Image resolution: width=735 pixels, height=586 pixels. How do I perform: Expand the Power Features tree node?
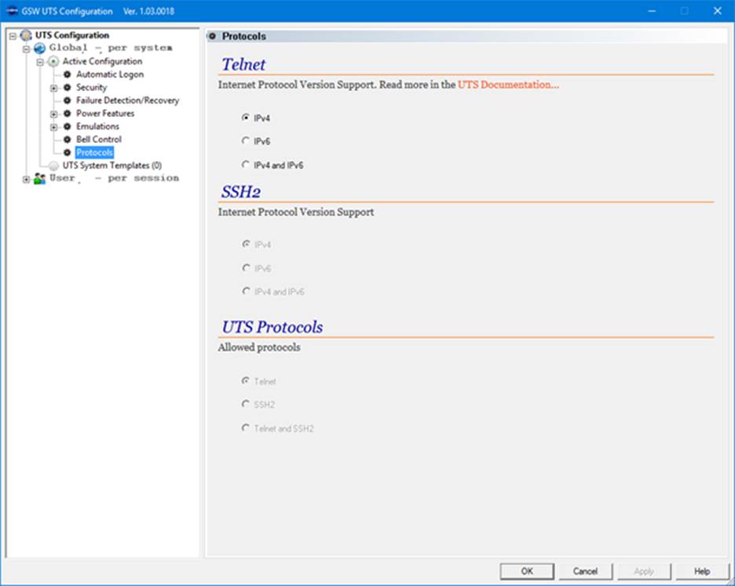pos(53,114)
